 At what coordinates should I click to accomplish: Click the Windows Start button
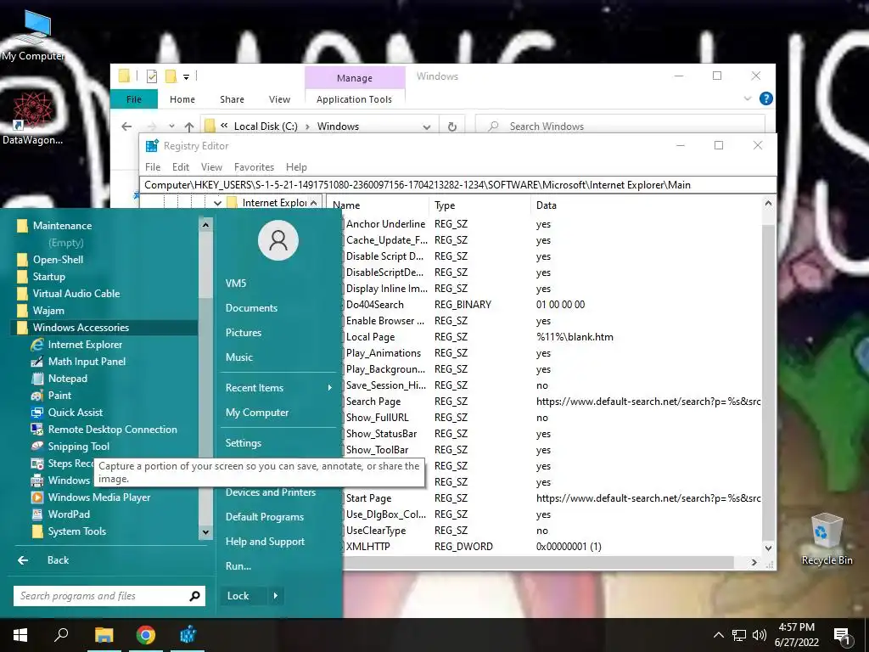(x=20, y=635)
